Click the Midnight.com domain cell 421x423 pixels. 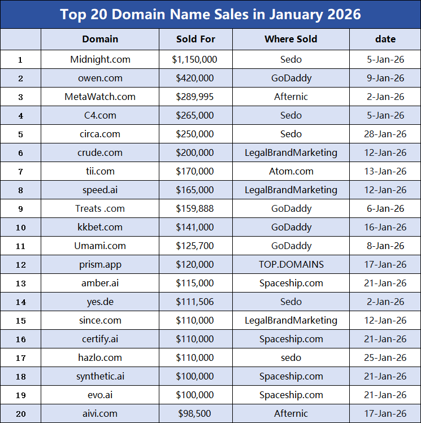(100, 59)
